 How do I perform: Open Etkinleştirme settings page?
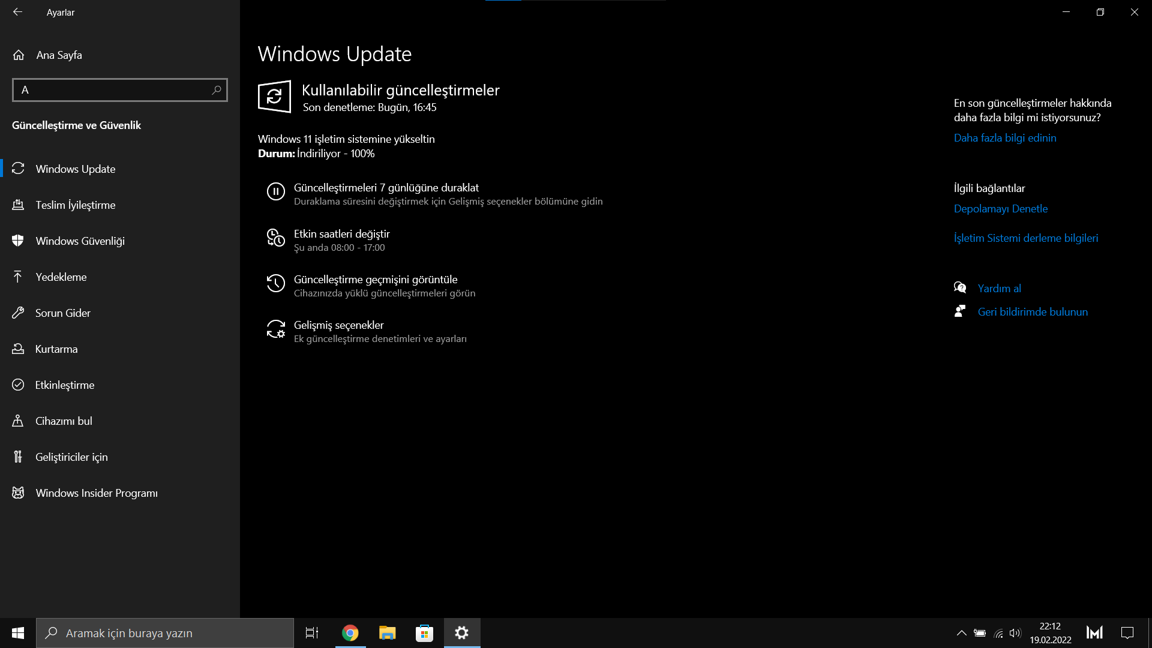coord(120,385)
